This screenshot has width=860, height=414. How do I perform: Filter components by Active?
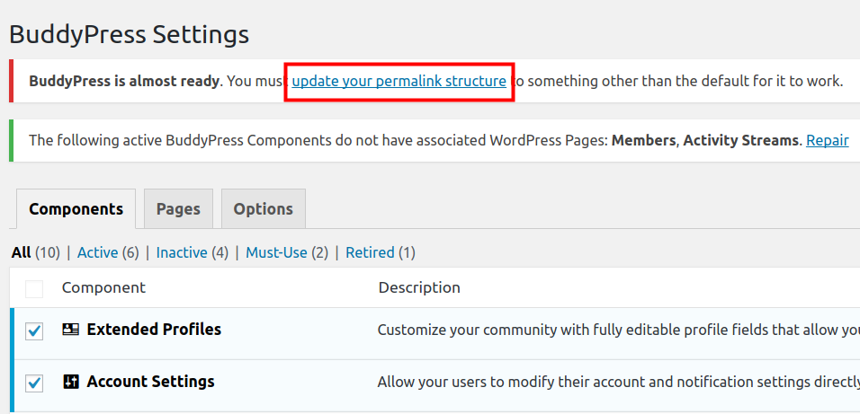click(97, 252)
